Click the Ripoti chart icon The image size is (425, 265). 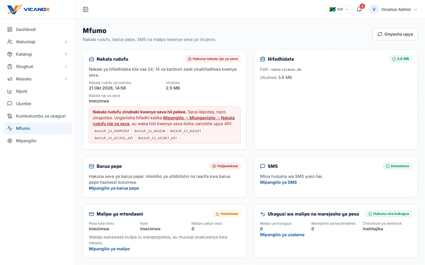(x=10, y=91)
